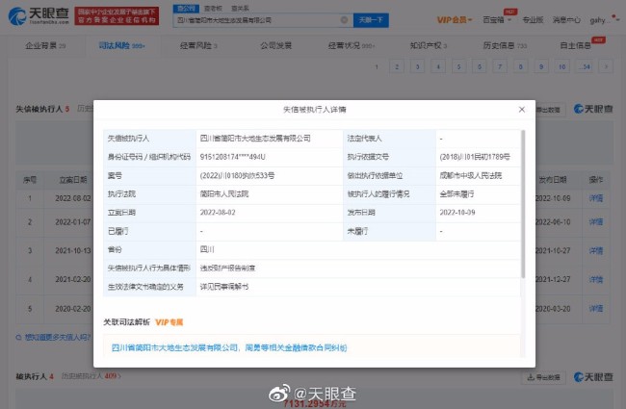Open 历史被执行人 409 link

[91, 376]
